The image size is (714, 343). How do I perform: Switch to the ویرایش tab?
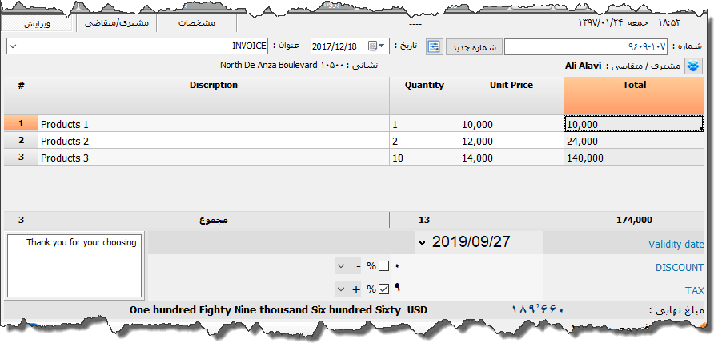[x=37, y=24]
